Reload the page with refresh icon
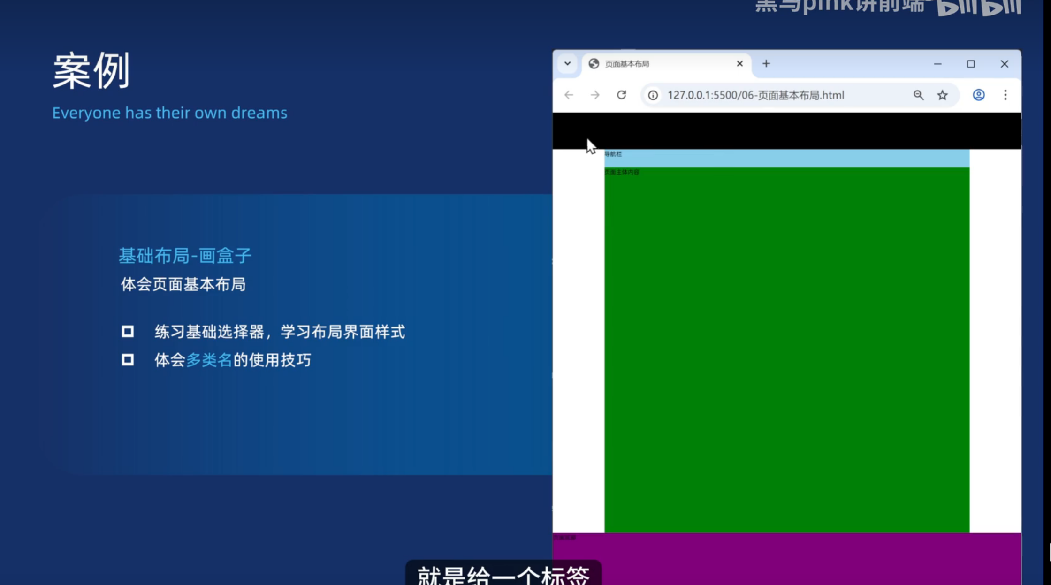This screenshot has height=585, width=1051. pyautogui.click(x=622, y=95)
